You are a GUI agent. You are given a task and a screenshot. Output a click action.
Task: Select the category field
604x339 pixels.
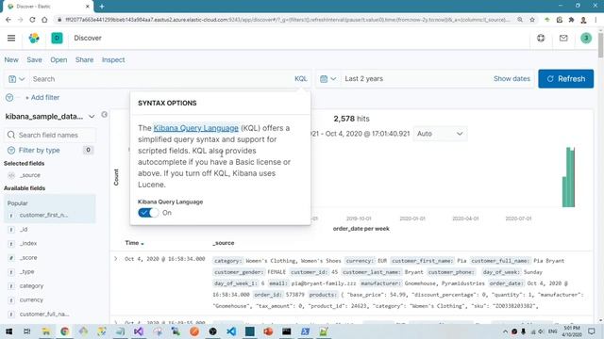31,286
